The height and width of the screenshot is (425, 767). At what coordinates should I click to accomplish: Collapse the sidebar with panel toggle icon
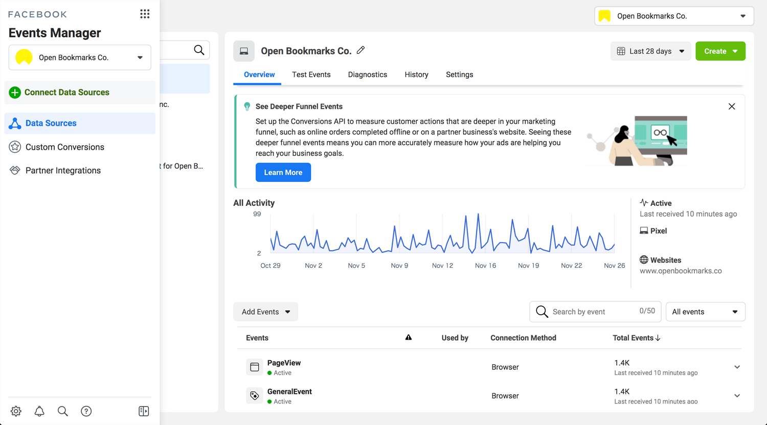pos(144,411)
